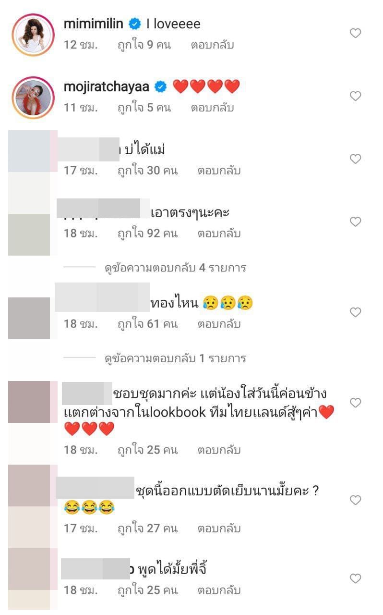The width and height of the screenshot is (383, 615).
Task: Reply to the "พูดได้มั้ยพี่จิ้" comment
Action: [219, 590]
